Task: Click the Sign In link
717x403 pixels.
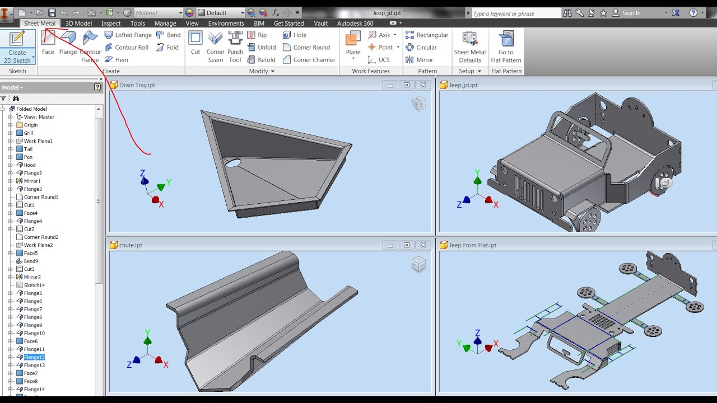Action: pyautogui.click(x=631, y=13)
